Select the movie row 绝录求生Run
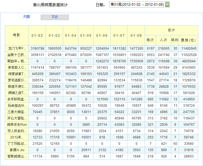This screenshot has width=203, height=166. pyautogui.click(x=101, y=125)
